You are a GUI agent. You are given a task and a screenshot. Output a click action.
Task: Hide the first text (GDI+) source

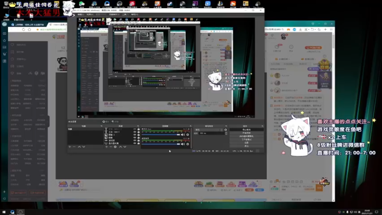[135, 129]
